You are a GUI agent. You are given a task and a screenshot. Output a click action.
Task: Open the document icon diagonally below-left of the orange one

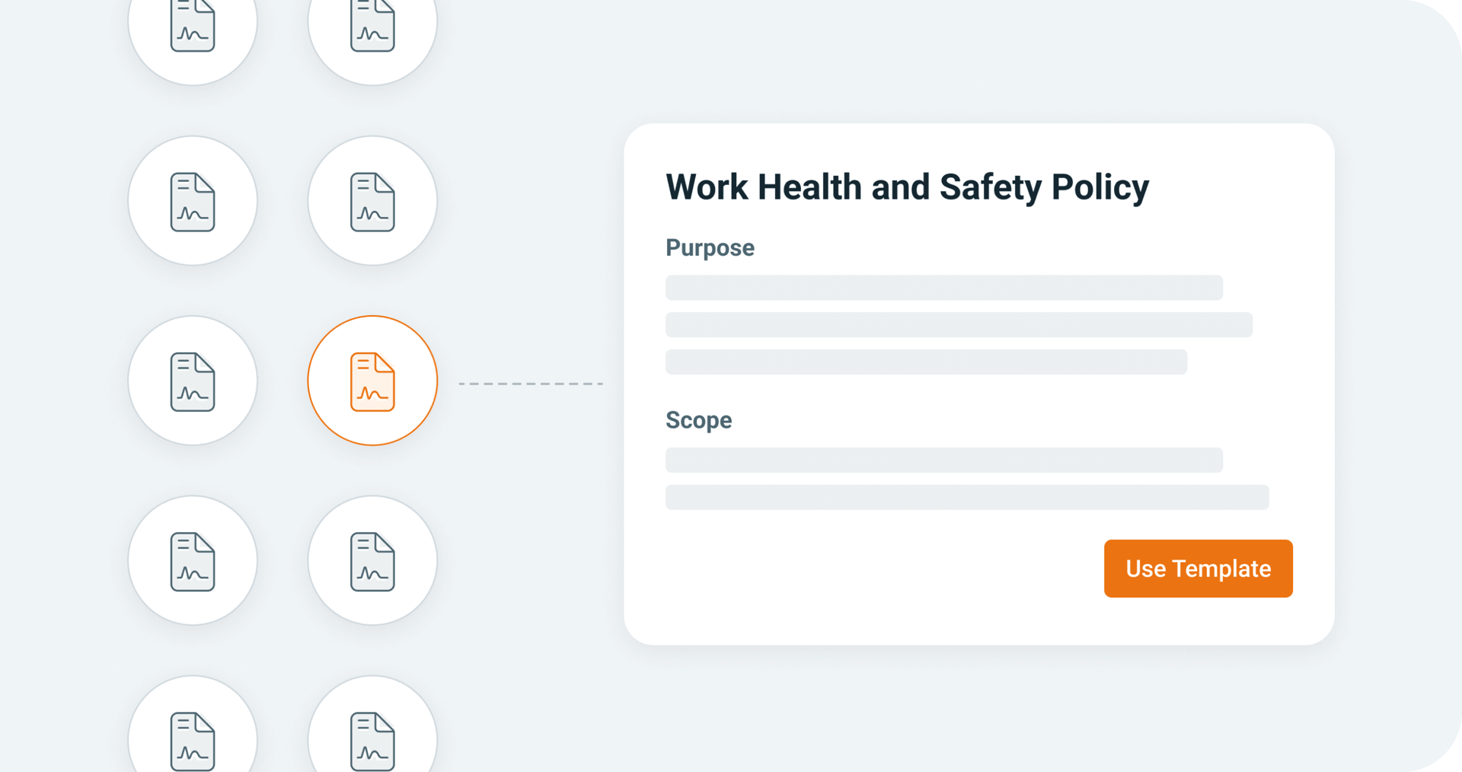tap(193, 560)
